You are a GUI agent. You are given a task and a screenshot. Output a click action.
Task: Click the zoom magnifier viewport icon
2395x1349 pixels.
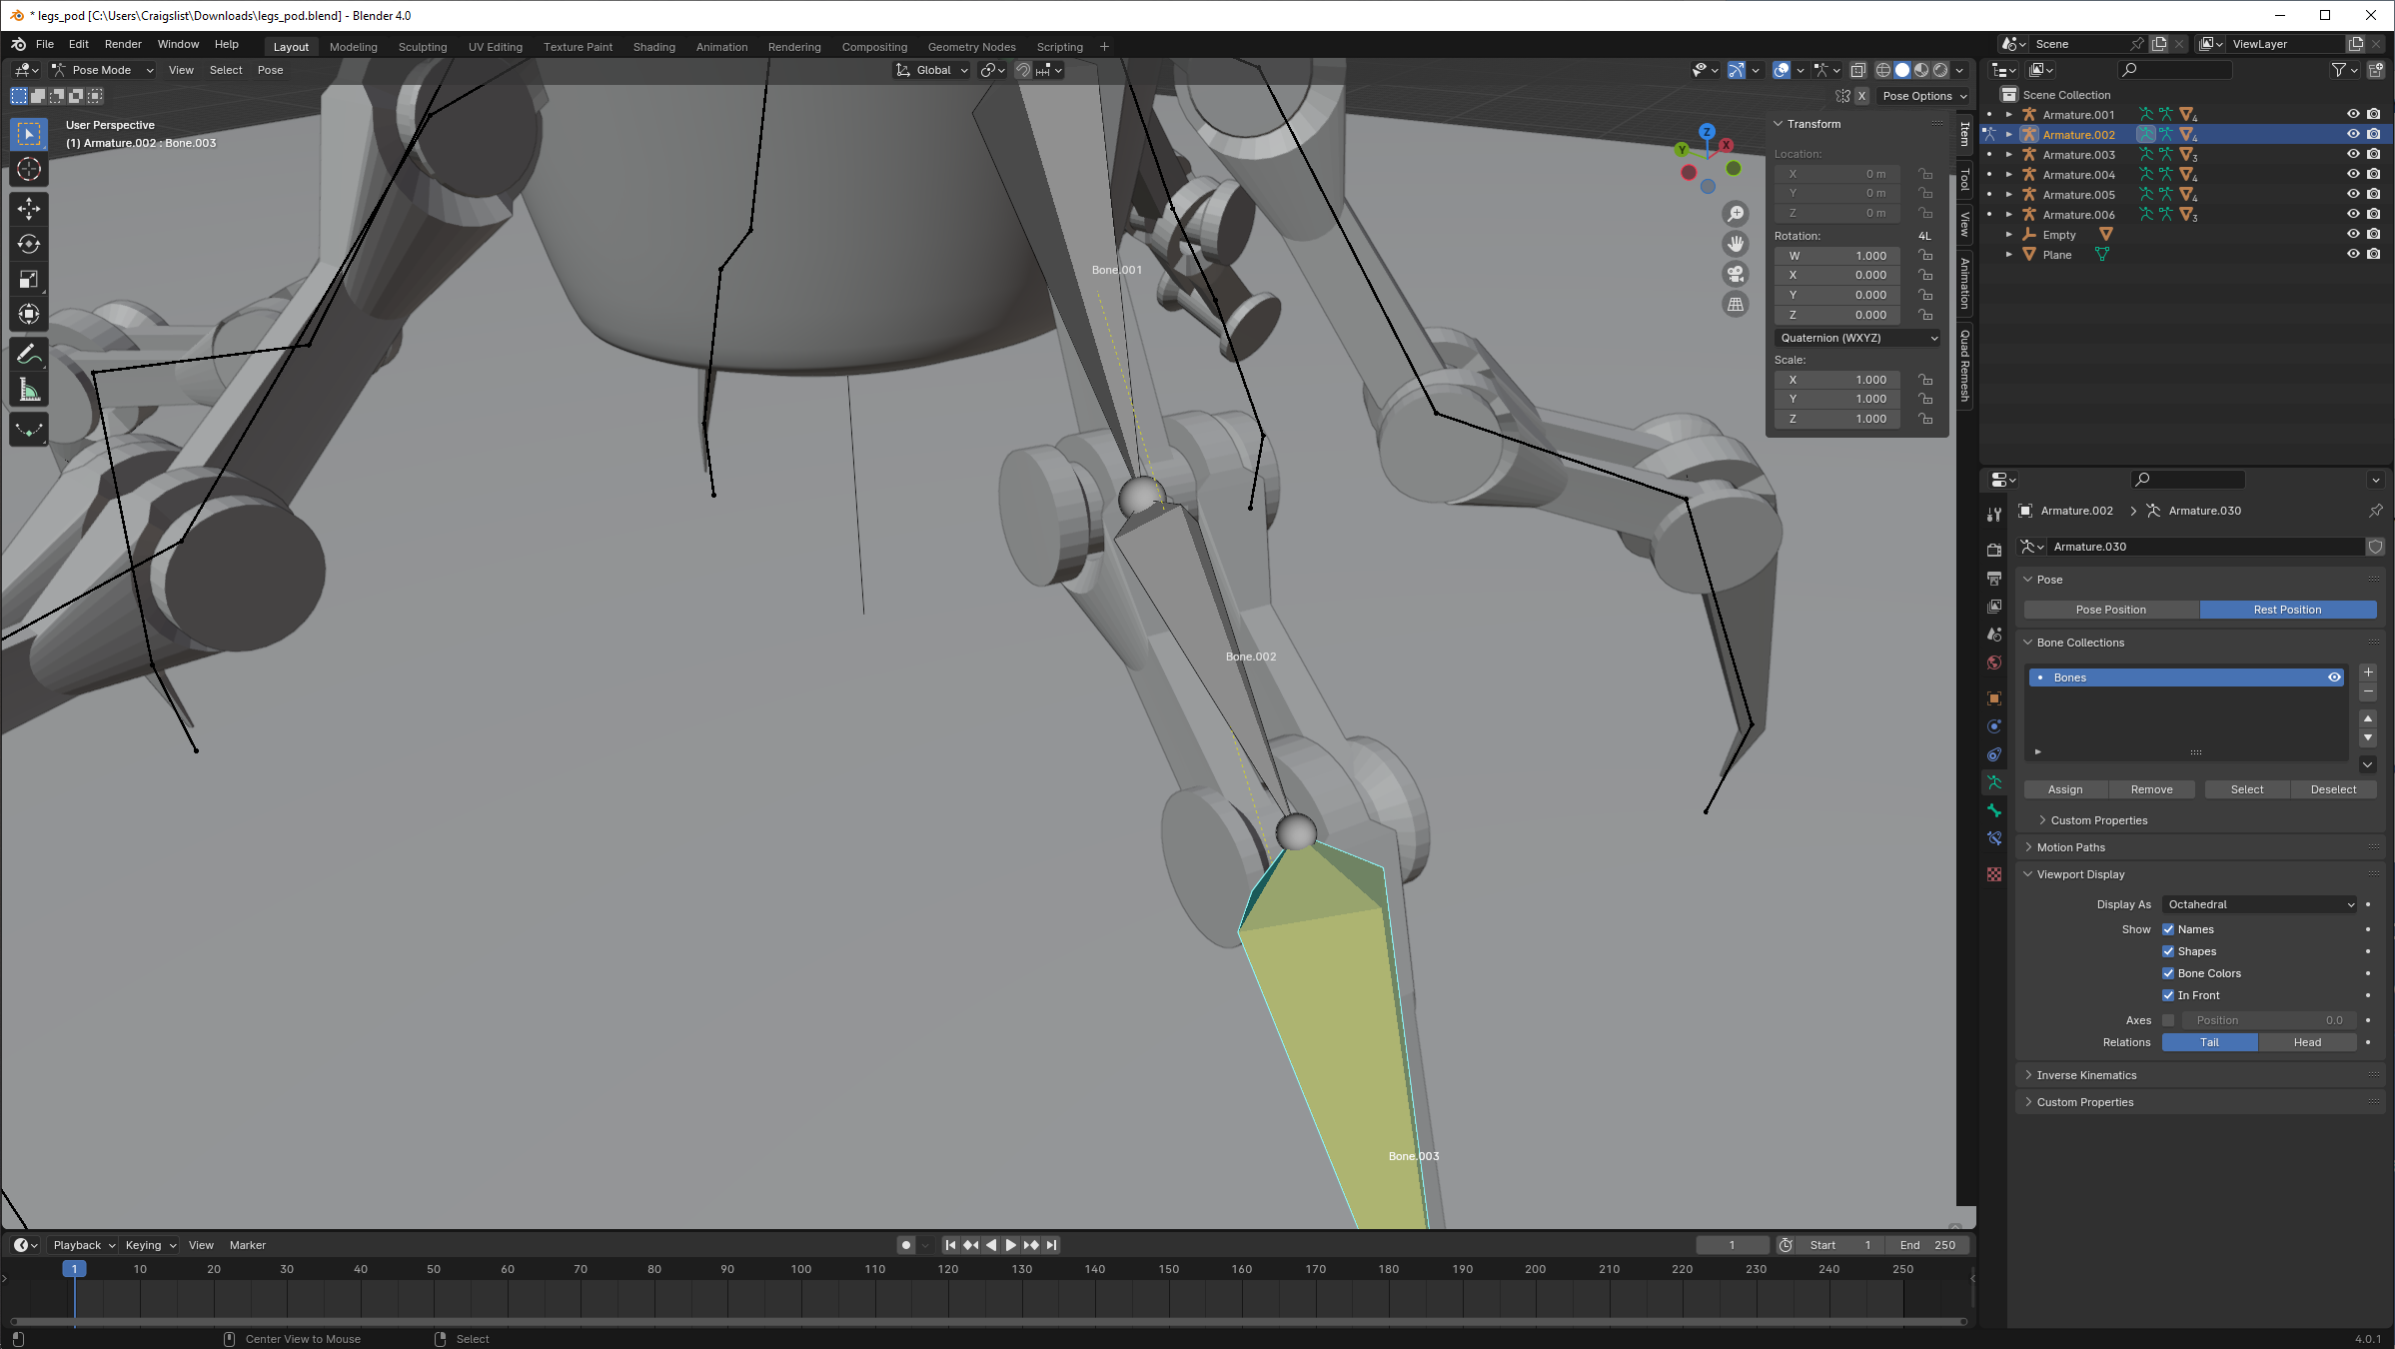pyautogui.click(x=1736, y=214)
